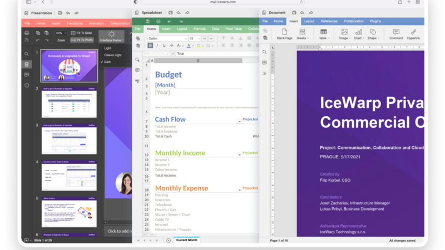Select Light interface theme

coord(107,48)
